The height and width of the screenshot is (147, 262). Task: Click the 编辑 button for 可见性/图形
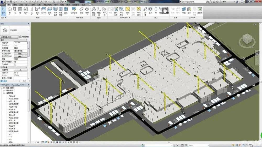click(x=20, y=54)
